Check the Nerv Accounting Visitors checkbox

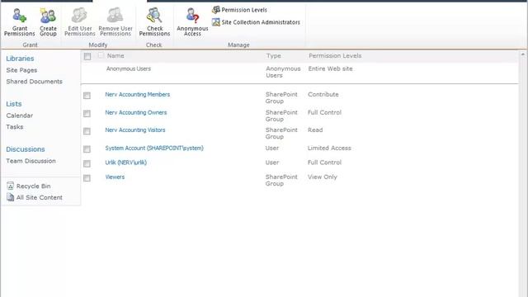click(87, 131)
